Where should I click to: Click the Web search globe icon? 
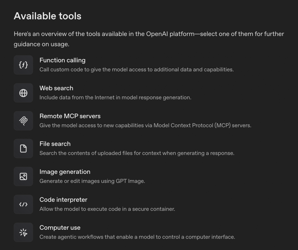click(x=23, y=93)
